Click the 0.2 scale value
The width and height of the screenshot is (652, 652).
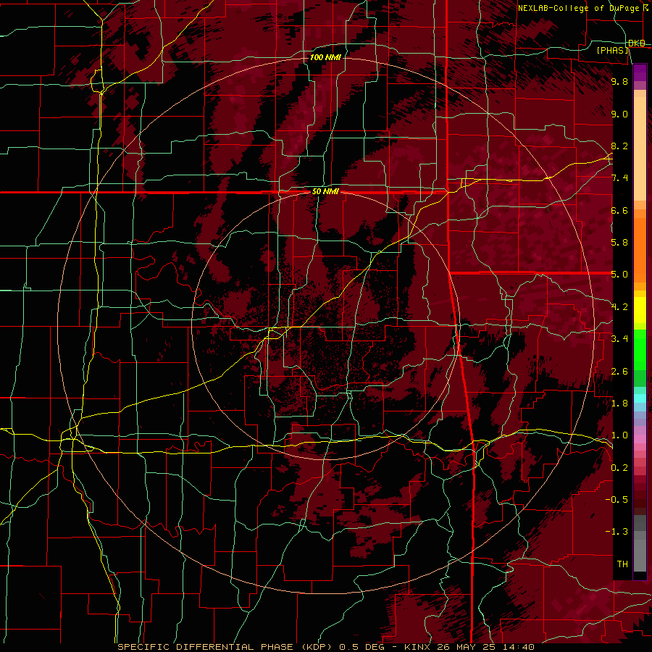pos(619,468)
